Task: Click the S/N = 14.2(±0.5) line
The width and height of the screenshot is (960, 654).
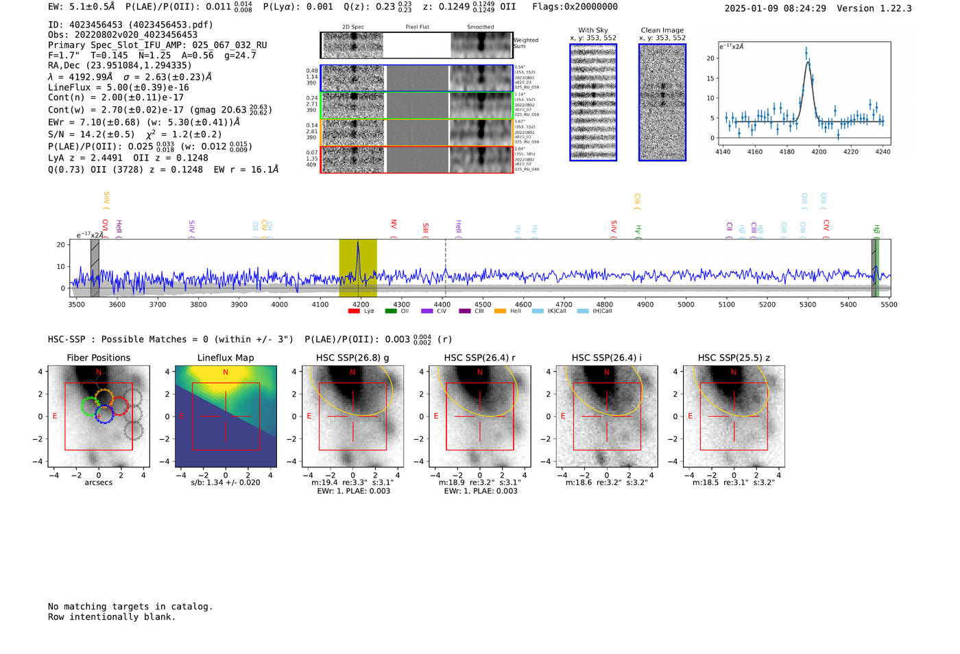Action: (135, 135)
